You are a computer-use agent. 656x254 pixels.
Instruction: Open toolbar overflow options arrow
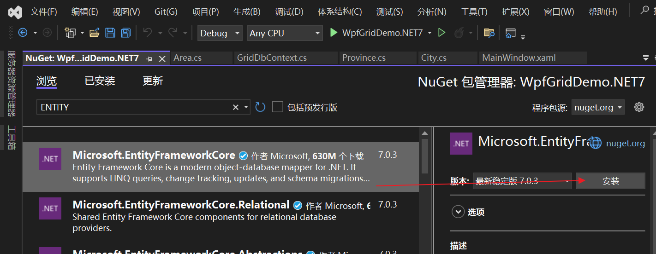[x=523, y=36]
